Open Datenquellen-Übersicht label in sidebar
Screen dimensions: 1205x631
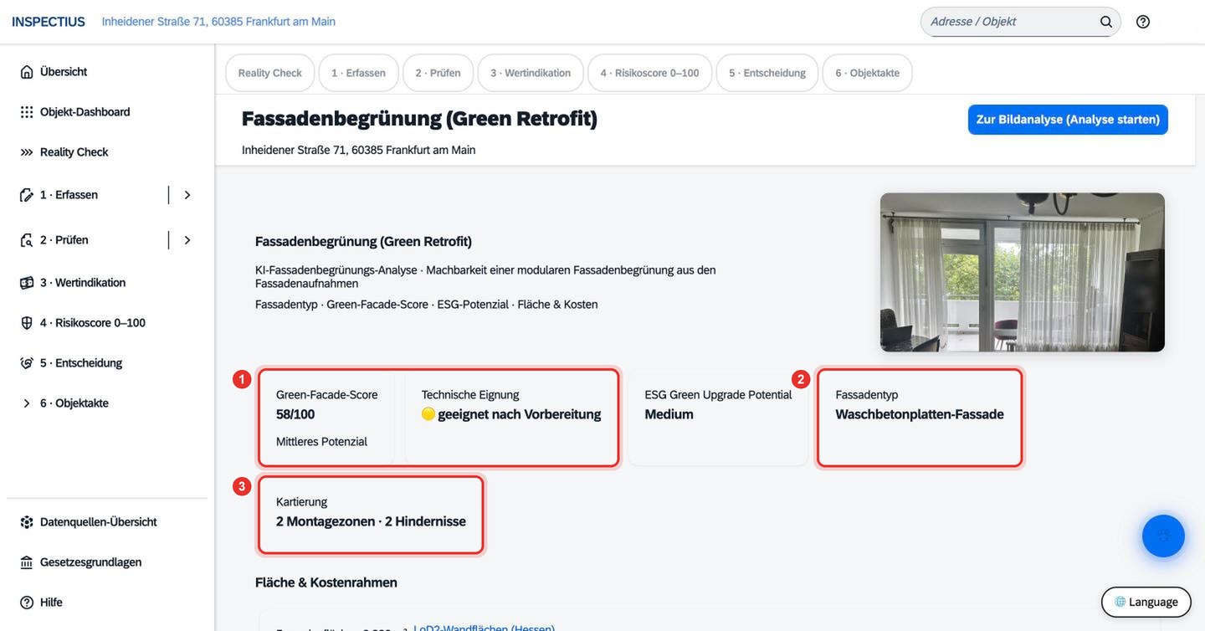(99, 522)
